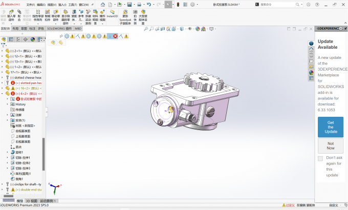Open the PropertyManager tab icon
Viewport: 348px width, 210px height.
tap(11, 39)
